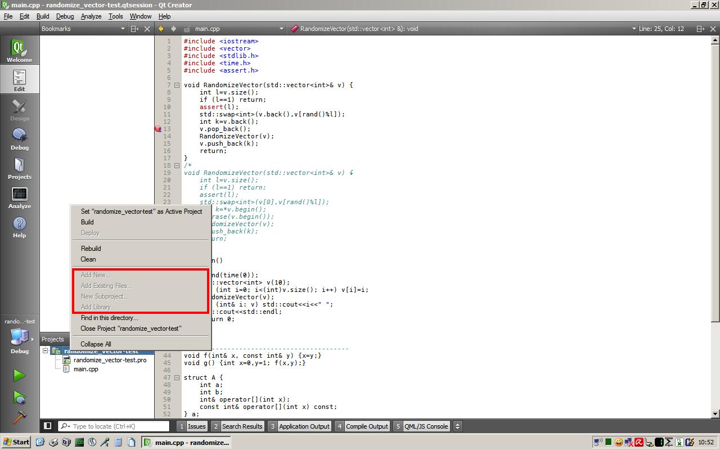
Task: Open the QML/JS Console pane
Action: pos(421,426)
